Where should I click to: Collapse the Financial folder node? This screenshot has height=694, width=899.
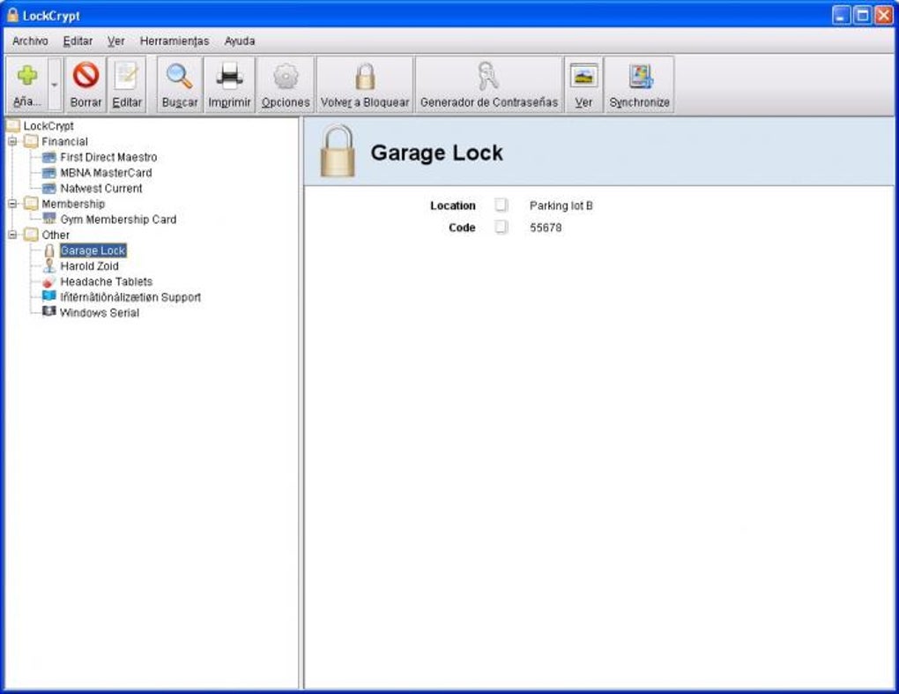coord(12,141)
